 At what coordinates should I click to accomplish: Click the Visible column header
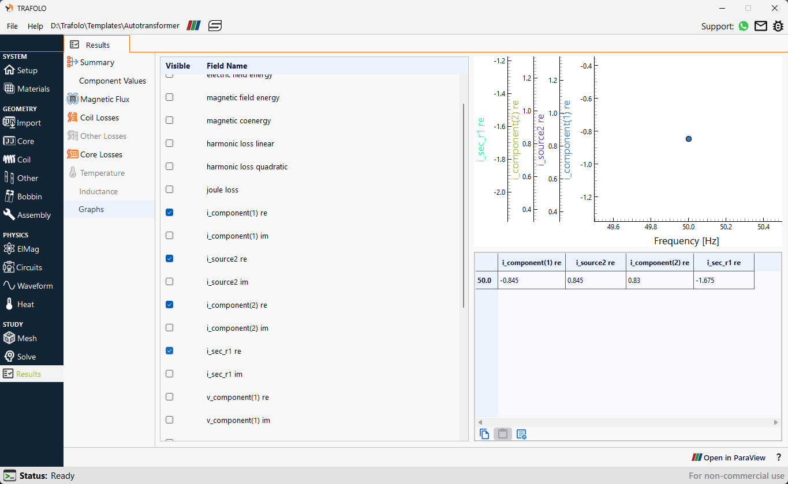pyautogui.click(x=178, y=66)
